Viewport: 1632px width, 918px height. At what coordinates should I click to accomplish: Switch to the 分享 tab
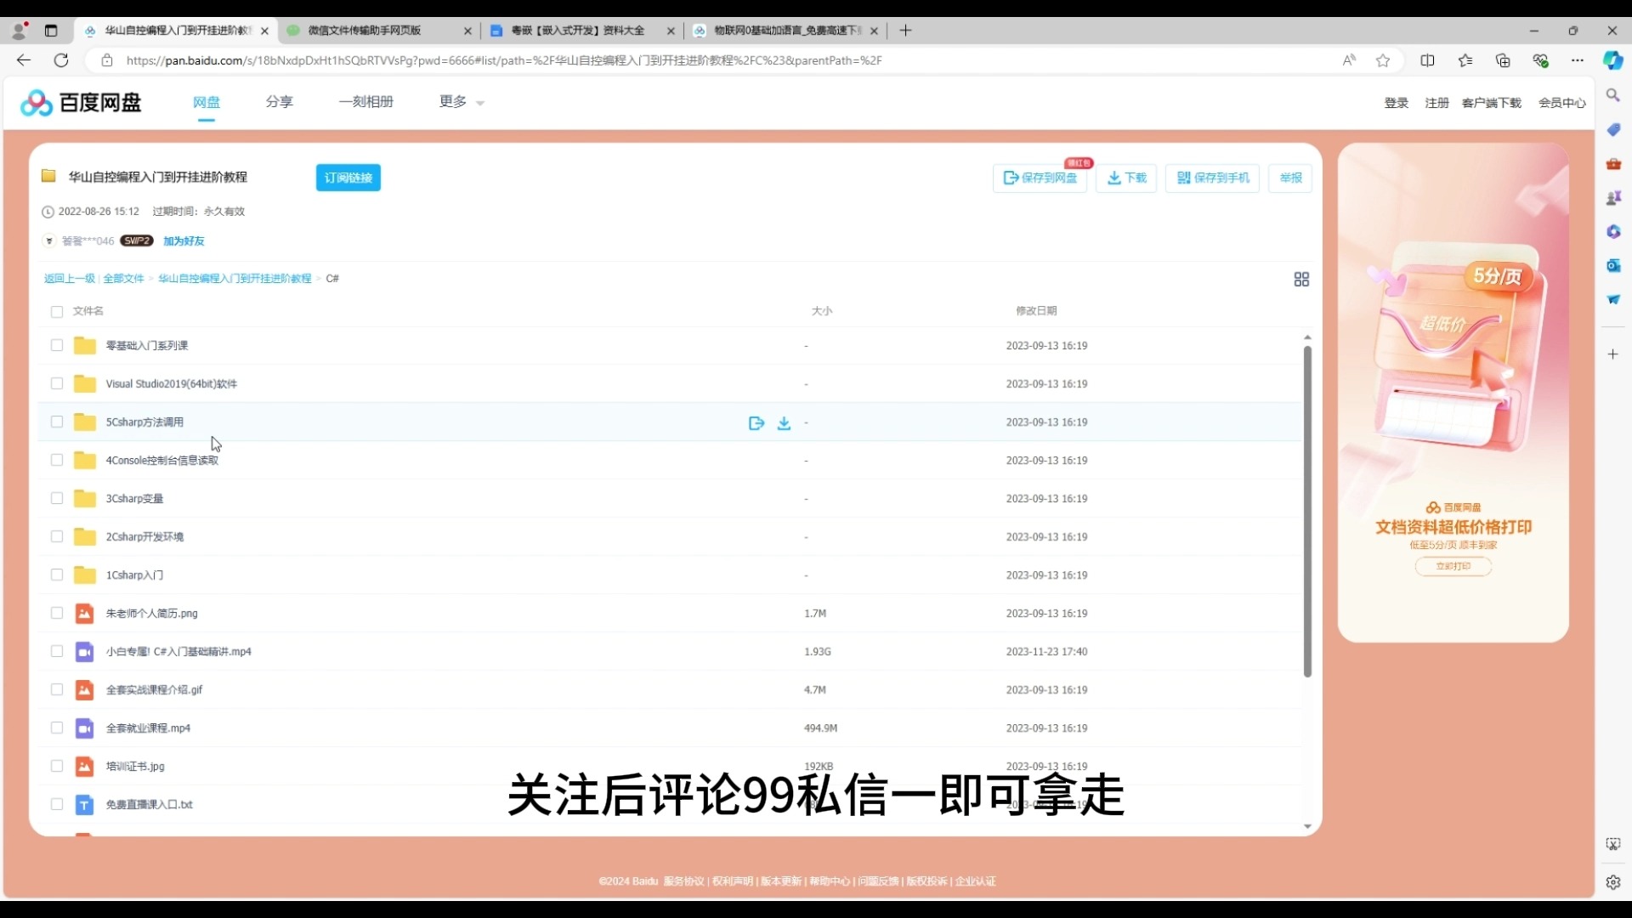click(x=280, y=101)
